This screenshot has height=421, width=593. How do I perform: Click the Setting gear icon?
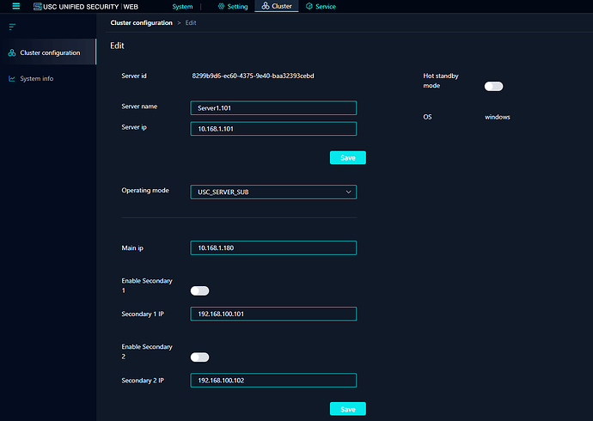[221, 6]
